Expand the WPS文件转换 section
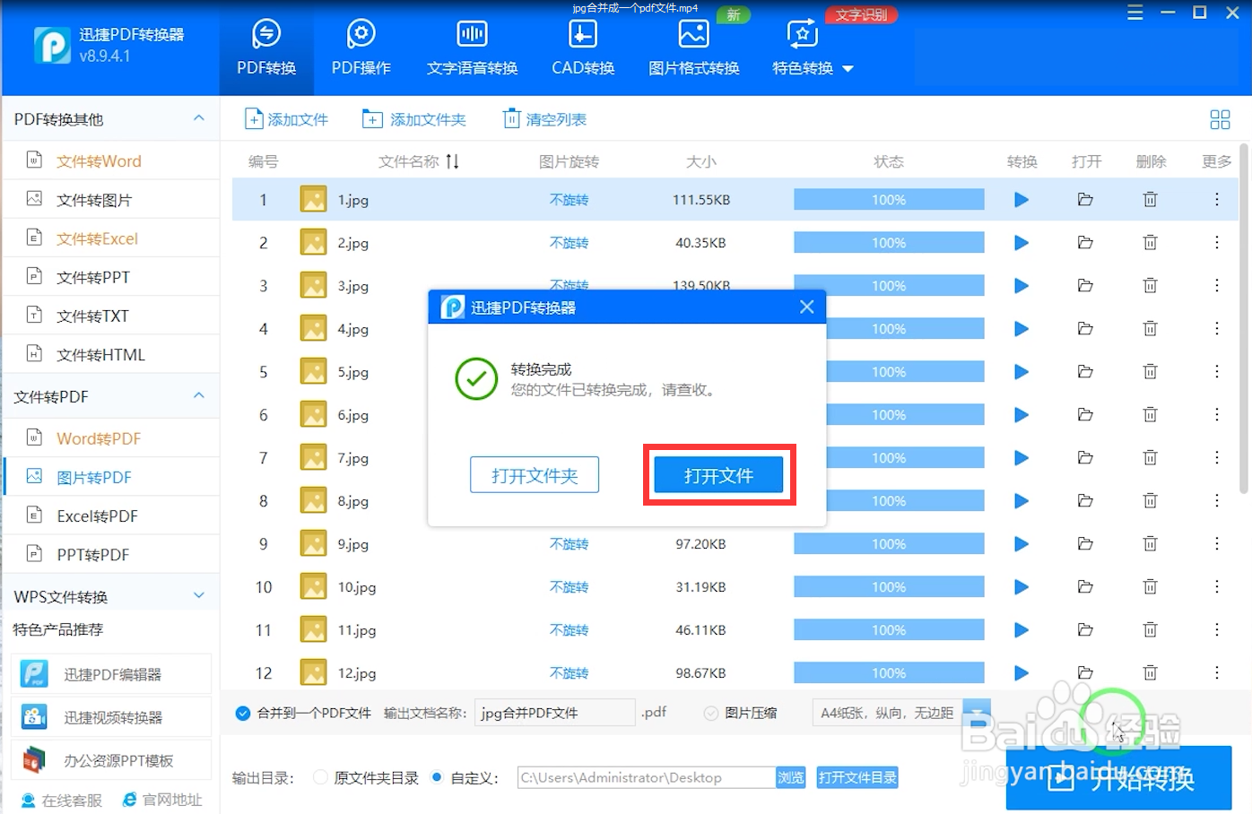The width and height of the screenshot is (1252, 814). [199, 595]
